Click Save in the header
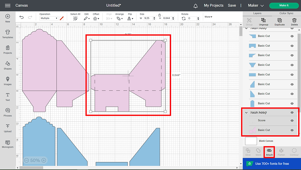 [x=232, y=6]
